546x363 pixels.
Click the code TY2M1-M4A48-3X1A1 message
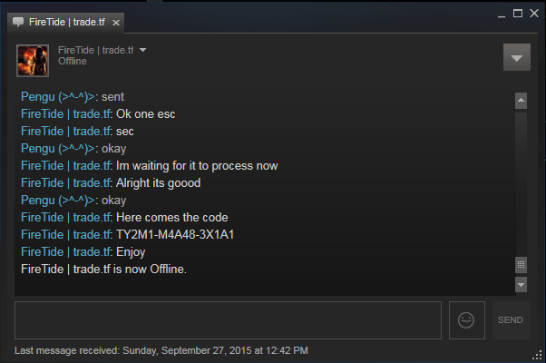[x=175, y=234]
